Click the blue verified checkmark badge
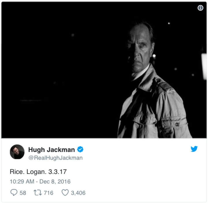 (x=80, y=149)
